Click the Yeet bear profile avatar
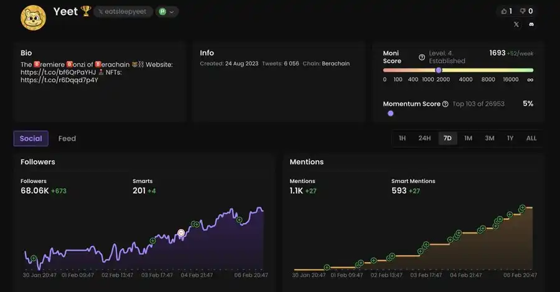Image resolution: width=560 pixels, height=292 pixels. click(33, 17)
